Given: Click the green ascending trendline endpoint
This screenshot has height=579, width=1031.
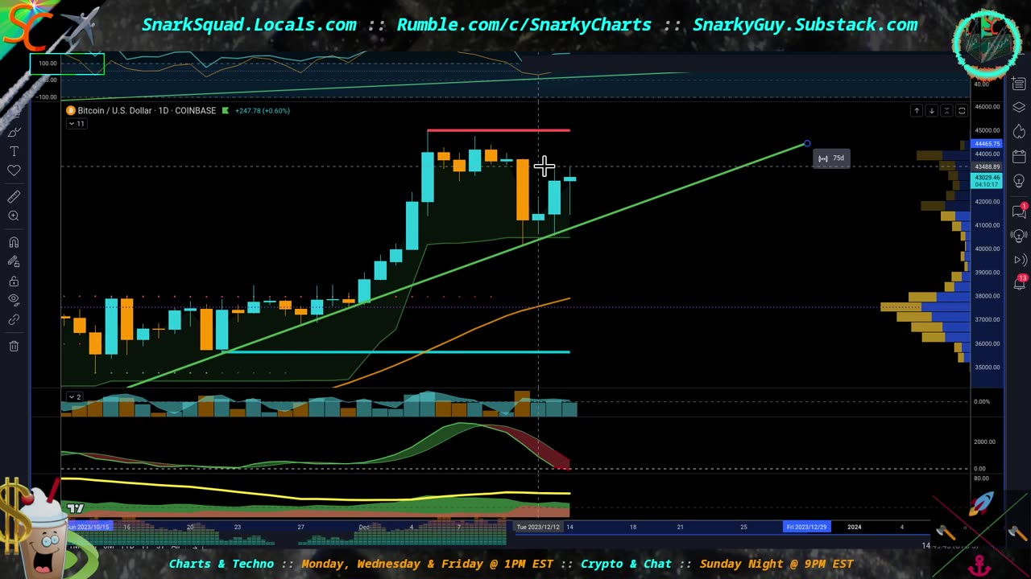Looking at the screenshot, I should [807, 144].
